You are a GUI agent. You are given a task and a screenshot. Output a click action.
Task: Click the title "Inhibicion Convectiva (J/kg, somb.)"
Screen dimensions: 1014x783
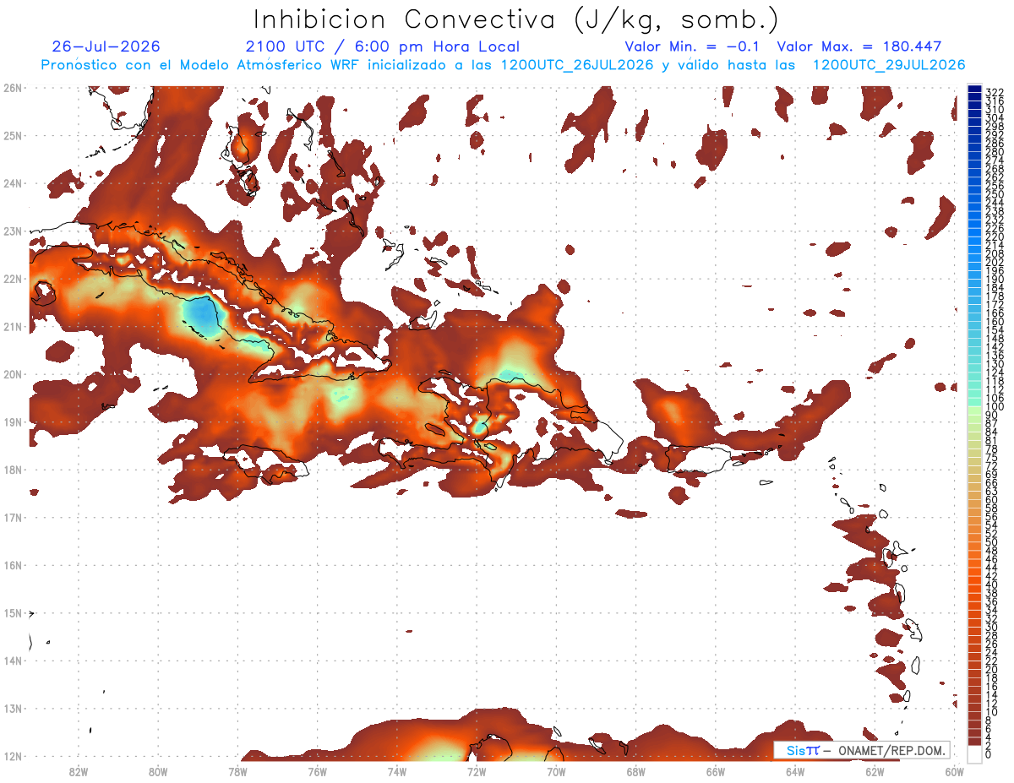tap(516, 19)
